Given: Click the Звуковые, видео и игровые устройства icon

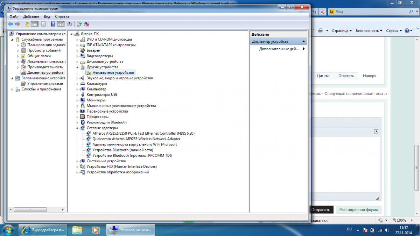Looking at the screenshot, I should (83, 78).
